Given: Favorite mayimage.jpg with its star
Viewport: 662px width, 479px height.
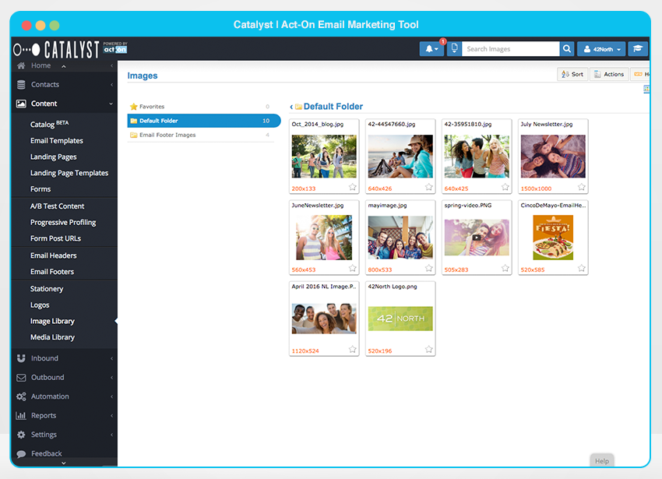Looking at the screenshot, I should coord(429,268).
